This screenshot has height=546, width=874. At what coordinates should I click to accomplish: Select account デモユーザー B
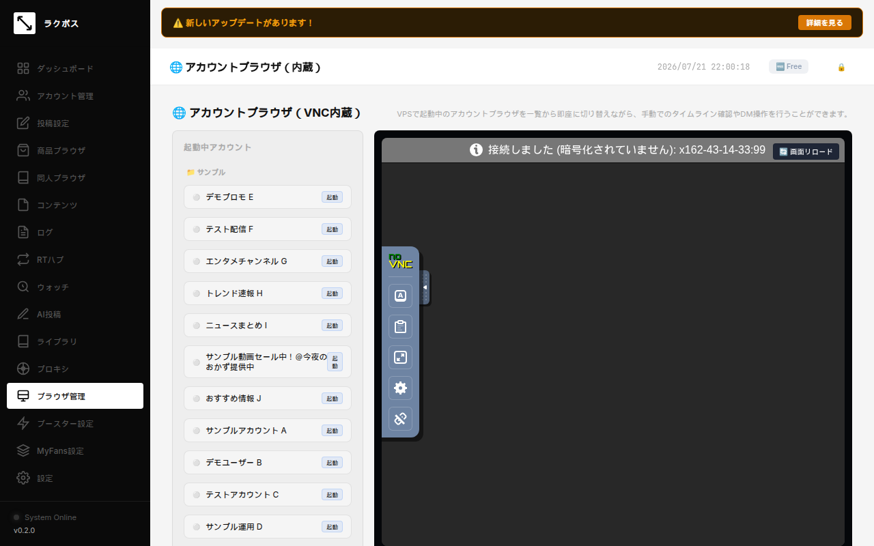[x=268, y=463]
